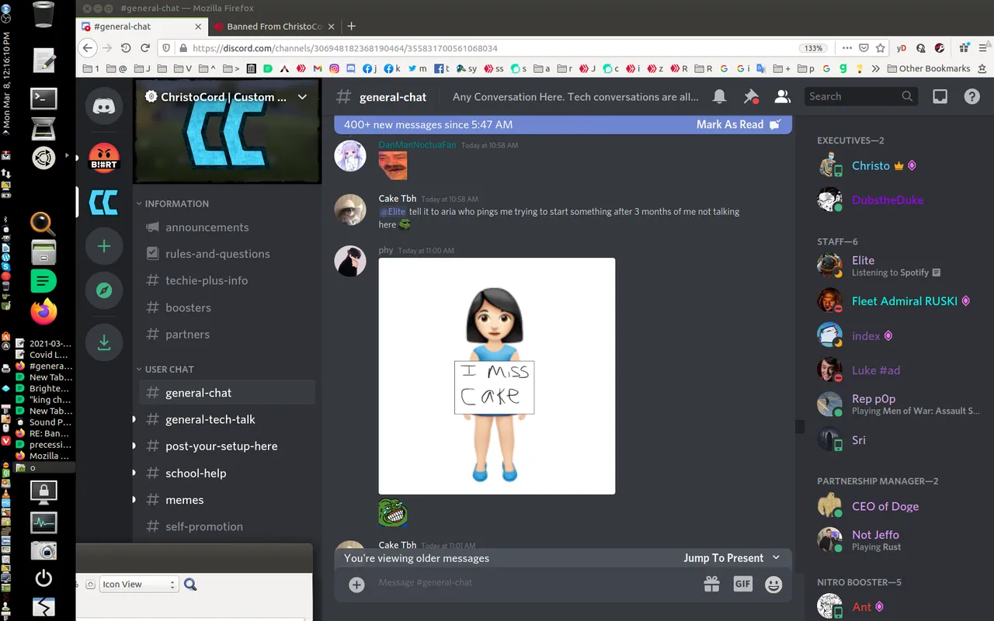Open Explore Public Servers compass icon

[x=104, y=291]
